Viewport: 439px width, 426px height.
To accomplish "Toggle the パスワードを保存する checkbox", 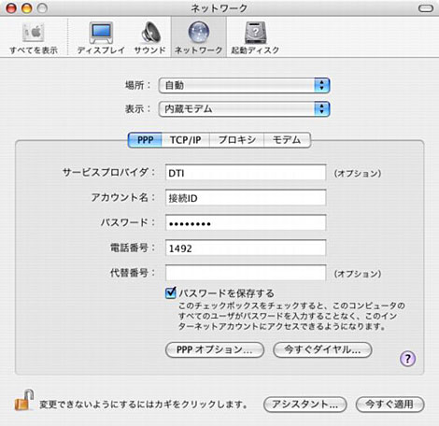I will click(x=171, y=292).
